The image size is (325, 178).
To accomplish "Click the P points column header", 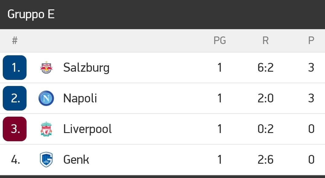I will pos(311,40).
